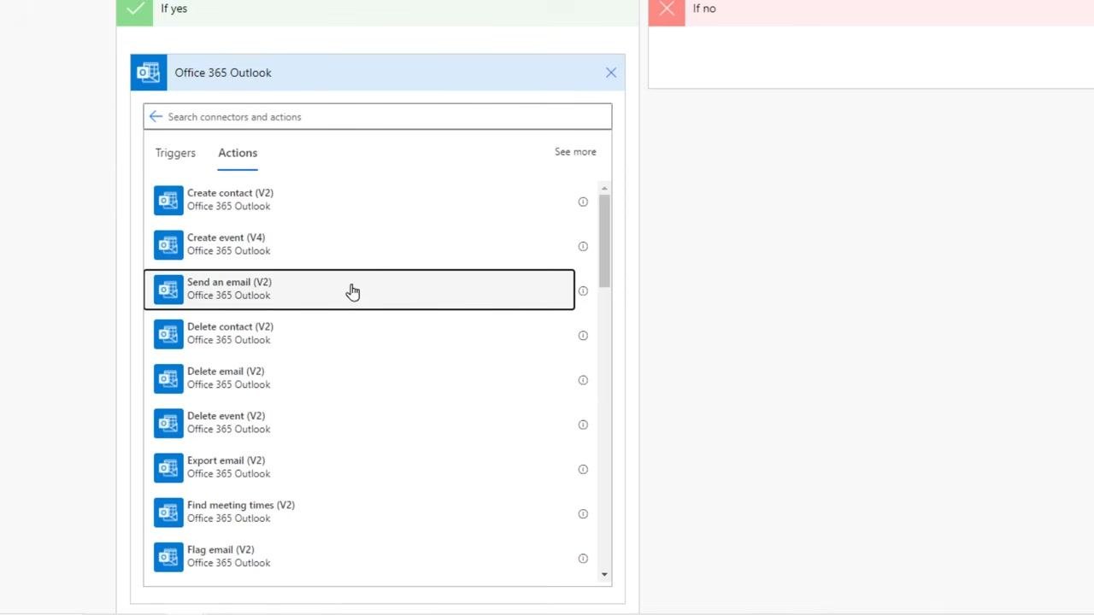Select Export email (V2) action
The image size is (1094, 615).
(x=359, y=467)
